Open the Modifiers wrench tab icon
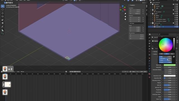The height and width of the screenshot is (101, 179). (149, 61)
